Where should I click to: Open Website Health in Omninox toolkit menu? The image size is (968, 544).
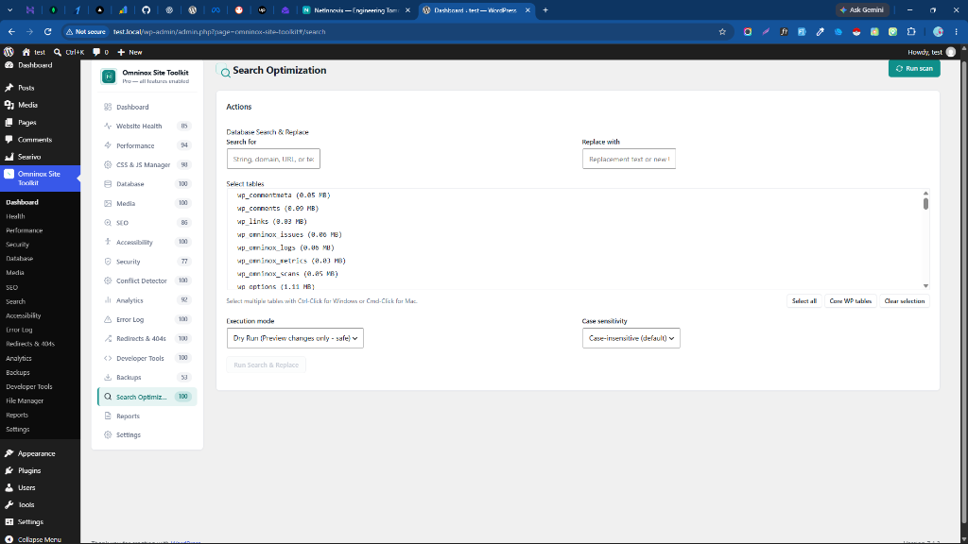(147, 126)
